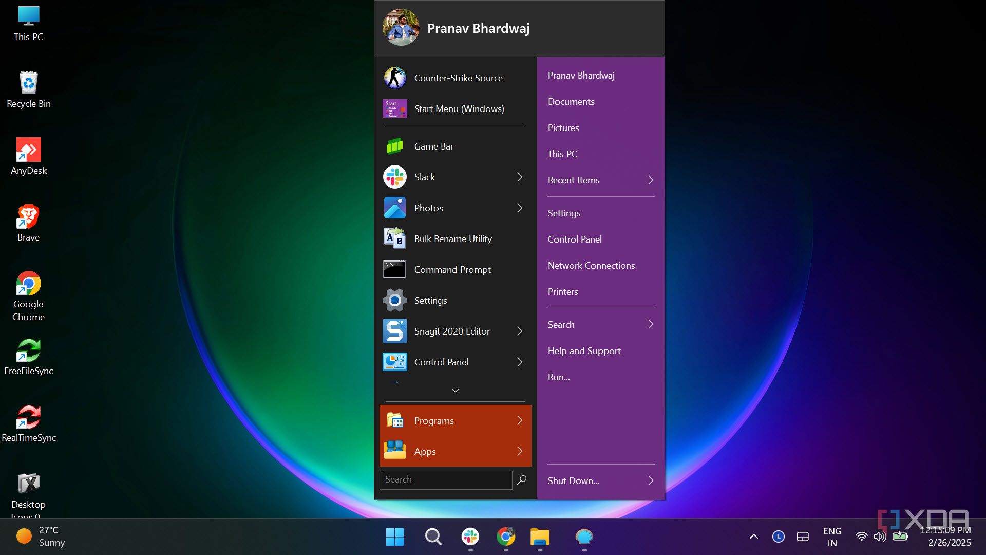Screen dimensions: 986x555
Task: Open the Programs menu entry
Action: (433, 420)
